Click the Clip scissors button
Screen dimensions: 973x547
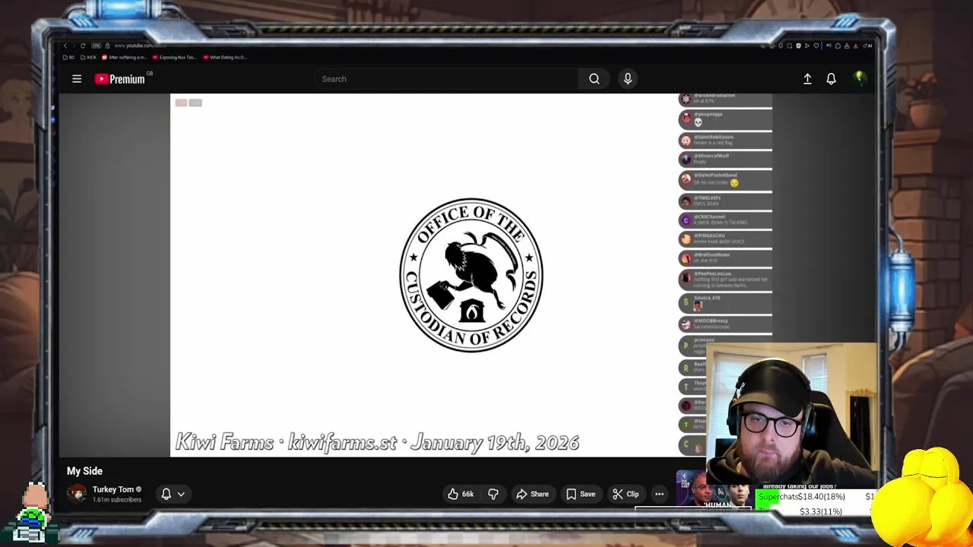626,494
